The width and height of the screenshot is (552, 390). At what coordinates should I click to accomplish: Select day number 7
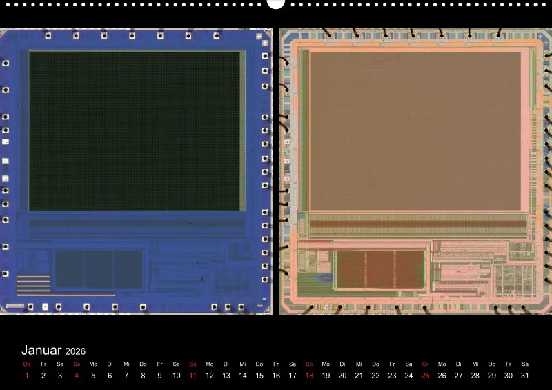point(126,376)
